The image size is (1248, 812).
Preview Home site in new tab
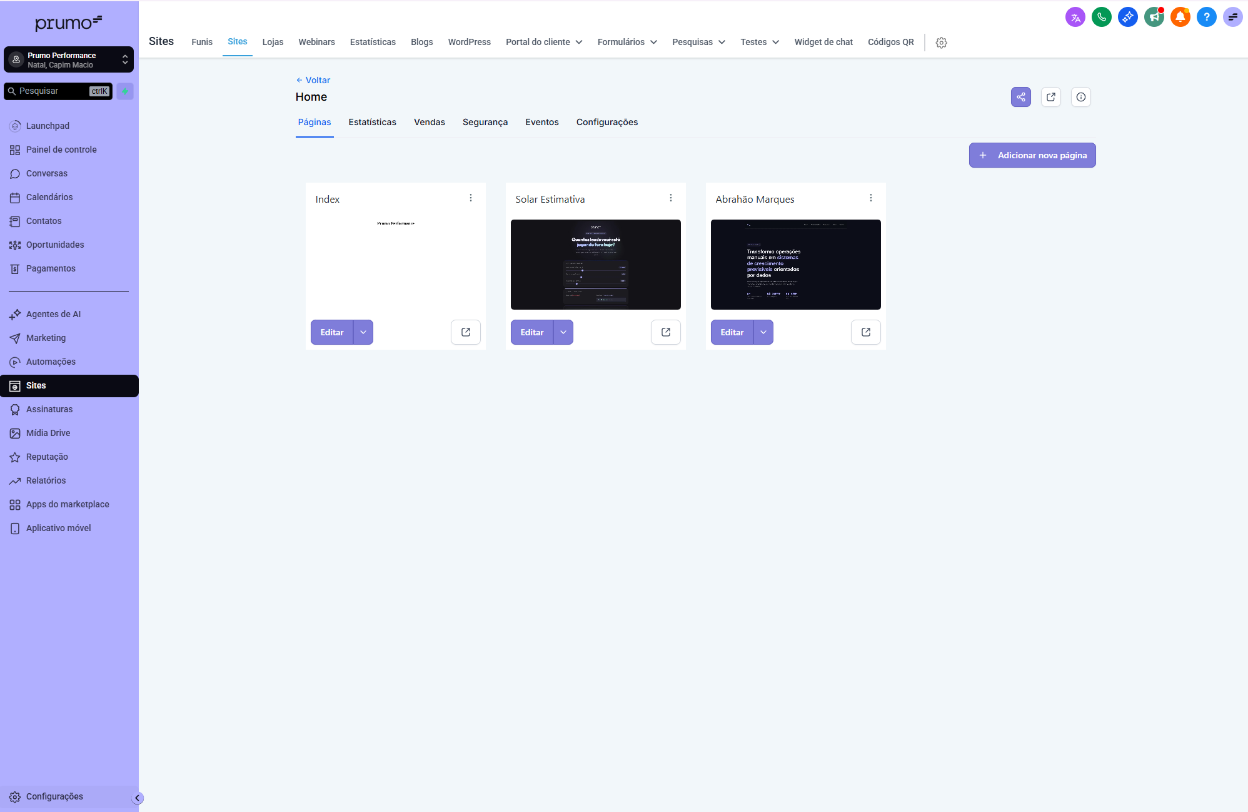(x=1050, y=97)
